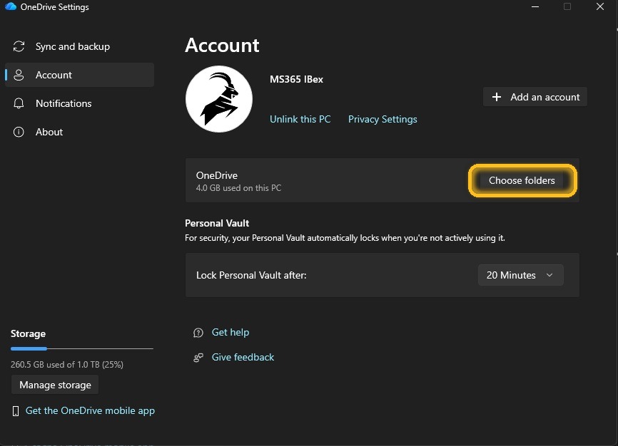The image size is (618, 446).
Task: Click the Unlink this PC link
Action: (x=300, y=119)
